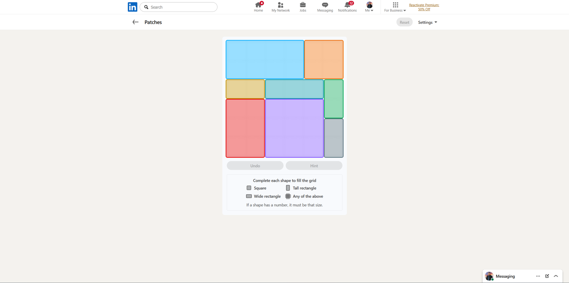The height and width of the screenshot is (283, 569).
Task: Go to My Network icon
Action: click(x=281, y=5)
